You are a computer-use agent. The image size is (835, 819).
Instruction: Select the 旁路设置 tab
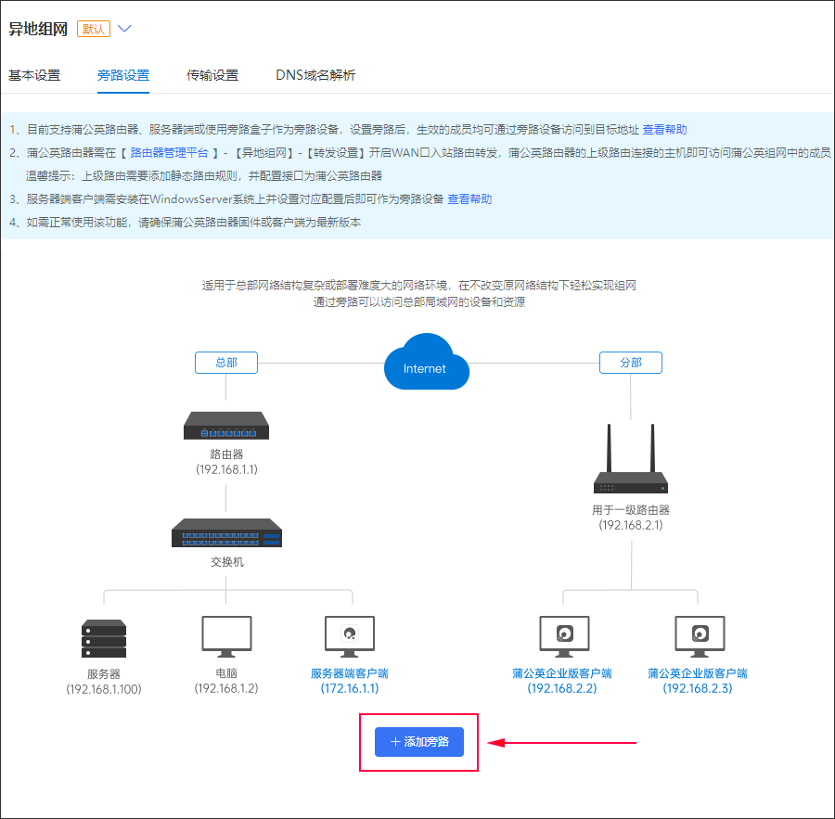(x=123, y=75)
